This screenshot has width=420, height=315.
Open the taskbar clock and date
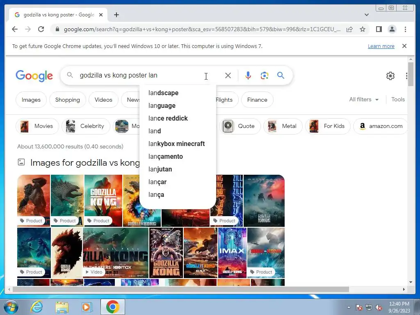[x=399, y=307]
